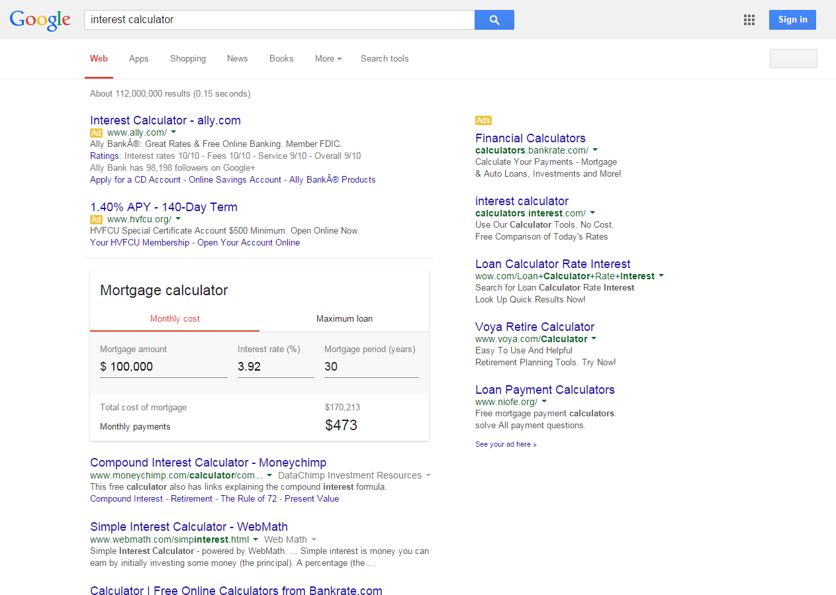The height and width of the screenshot is (595, 836).
Task: Switch to the Books tab
Action: pos(281,59)
